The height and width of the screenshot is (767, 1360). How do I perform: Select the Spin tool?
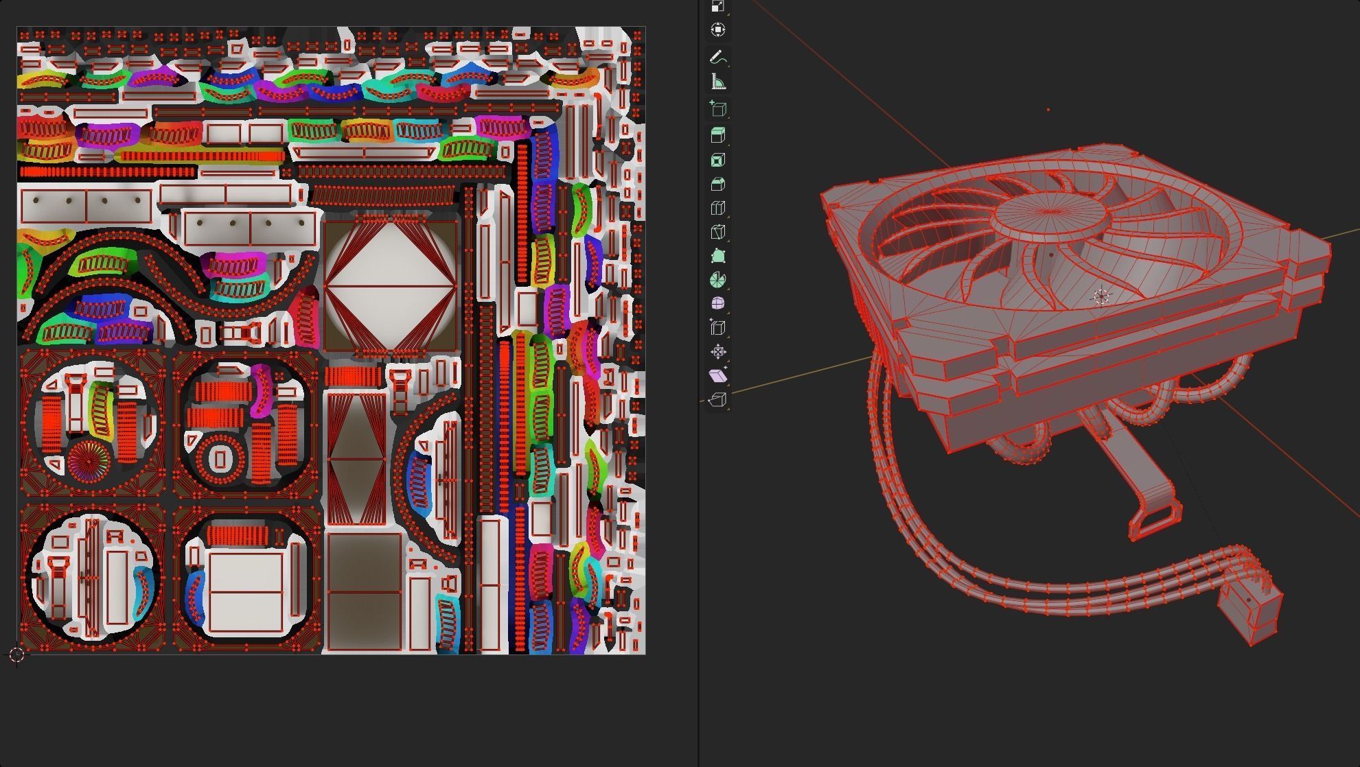point(717,280)
